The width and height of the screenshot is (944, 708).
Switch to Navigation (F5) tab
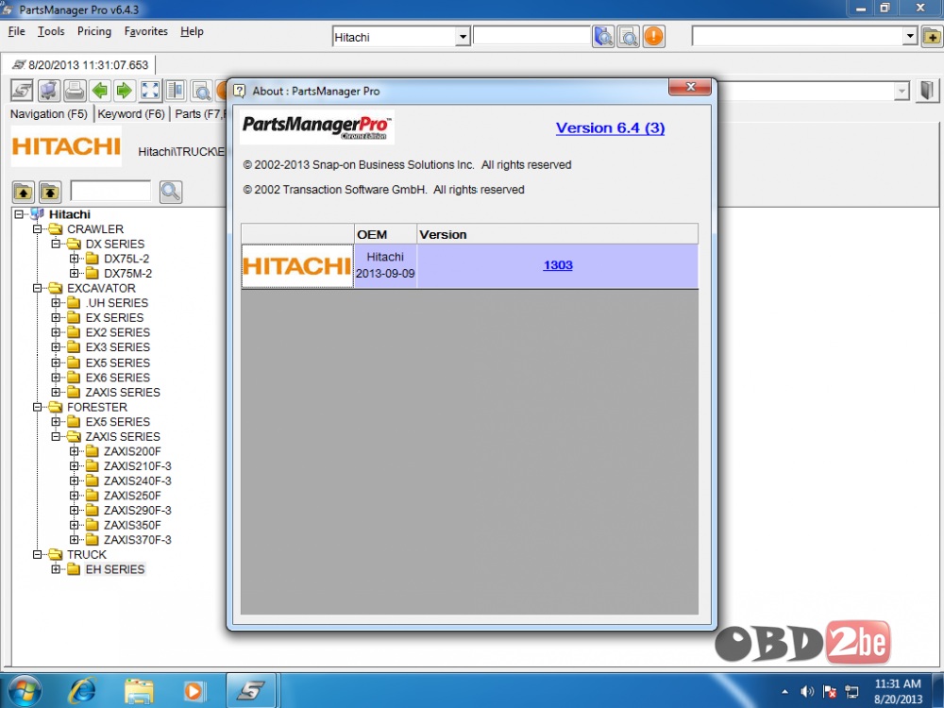pos(49,114)
